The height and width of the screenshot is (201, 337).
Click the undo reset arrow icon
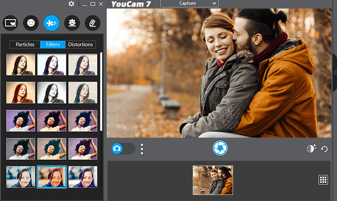[324, 149]
